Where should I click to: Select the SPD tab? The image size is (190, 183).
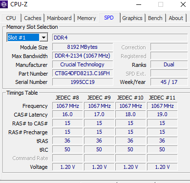pos(109,18)
